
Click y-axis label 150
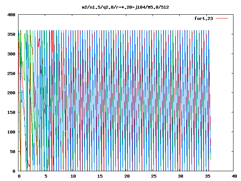(11, 112)
